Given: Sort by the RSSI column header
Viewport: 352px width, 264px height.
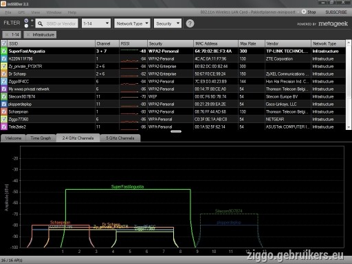Looking at the screenshot, I should click(133, 43).
